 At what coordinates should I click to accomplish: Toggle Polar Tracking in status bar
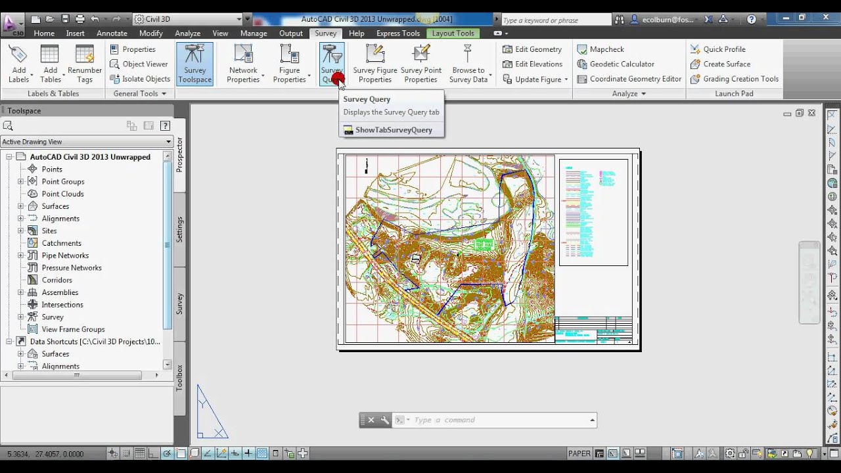tap(167, 453)
